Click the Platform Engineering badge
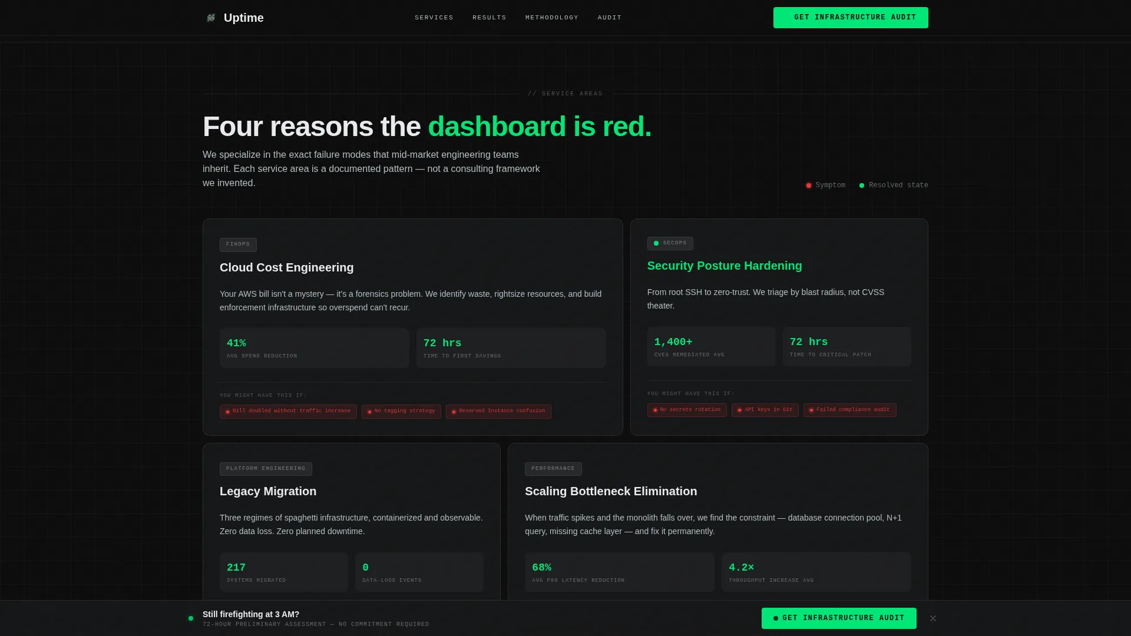 [x=266, y=469]
